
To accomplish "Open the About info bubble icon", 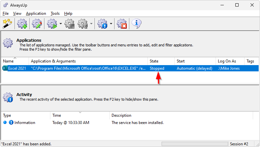I will [x=137, y=24].
